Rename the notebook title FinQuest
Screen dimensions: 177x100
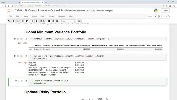click(x=48, y=11)
